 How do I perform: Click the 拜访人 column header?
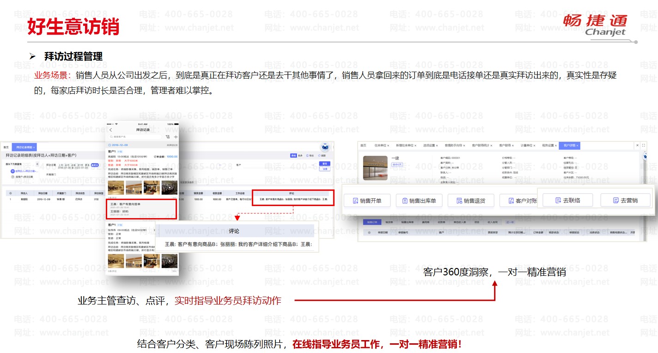pos(24,193)
